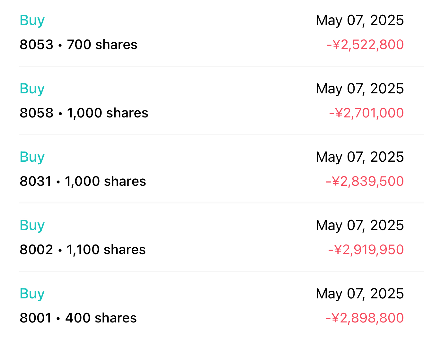Click the date for the 8001 transaction
Image resolution: width=424 pixels, height=343 pixels.
click(360, 294)
